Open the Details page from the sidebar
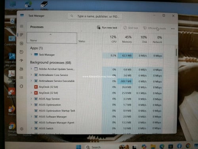The width and height of the screenshot is (198, 149). click(21, 77)
